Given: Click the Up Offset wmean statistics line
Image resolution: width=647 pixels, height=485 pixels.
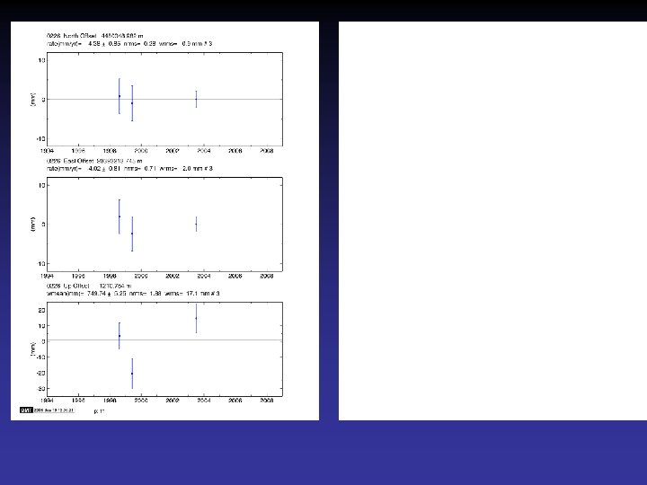Looking at the screenshot, I should click(x=133, y=293).
